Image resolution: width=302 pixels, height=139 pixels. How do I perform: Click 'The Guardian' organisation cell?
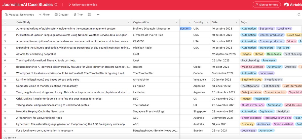156,105
